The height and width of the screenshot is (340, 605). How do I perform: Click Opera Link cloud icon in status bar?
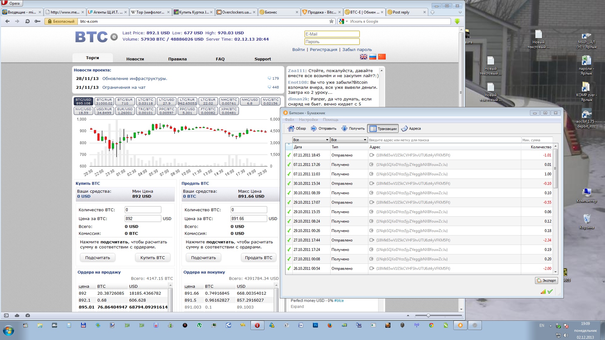click(17, 315)
